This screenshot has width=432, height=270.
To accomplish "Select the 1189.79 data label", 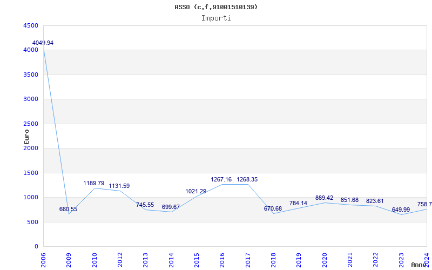I will [x=94, y=183].
